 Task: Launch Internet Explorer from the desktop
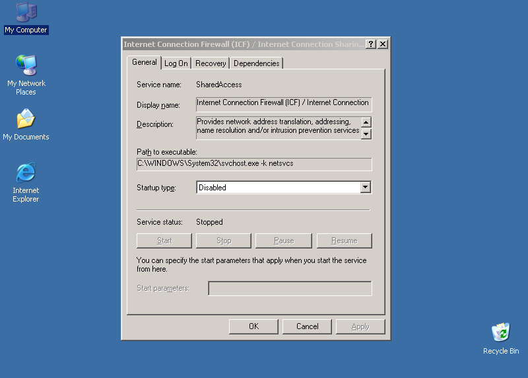(x=26, y=182)
